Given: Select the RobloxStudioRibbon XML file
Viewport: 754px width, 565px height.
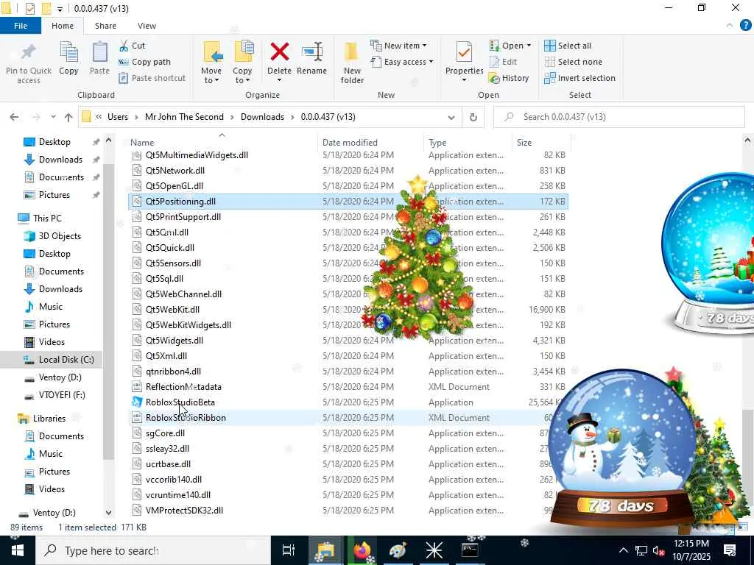Looking at the screenshot, I should pyautogui.click(x=186, y=418).
